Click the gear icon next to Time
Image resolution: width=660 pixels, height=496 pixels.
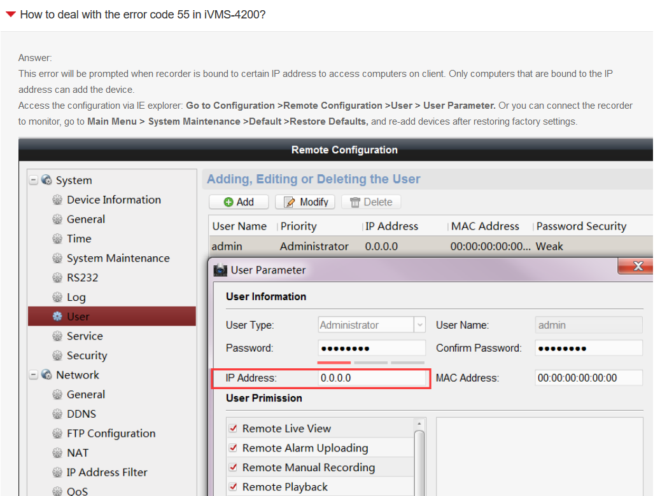[x=57, y=239]
